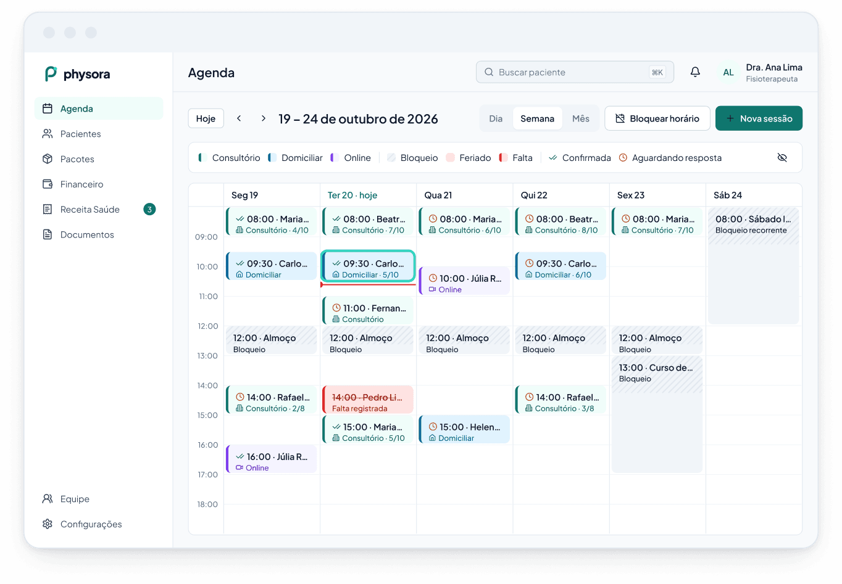Click the Configurações gear icon
The image size is (842, 584).
48,524
